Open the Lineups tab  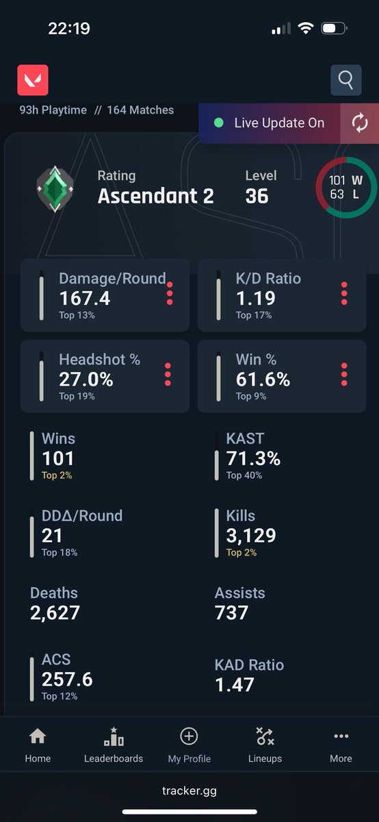pos(265,745)
